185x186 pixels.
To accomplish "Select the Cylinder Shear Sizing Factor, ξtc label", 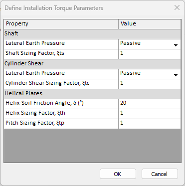I will 47,83.
